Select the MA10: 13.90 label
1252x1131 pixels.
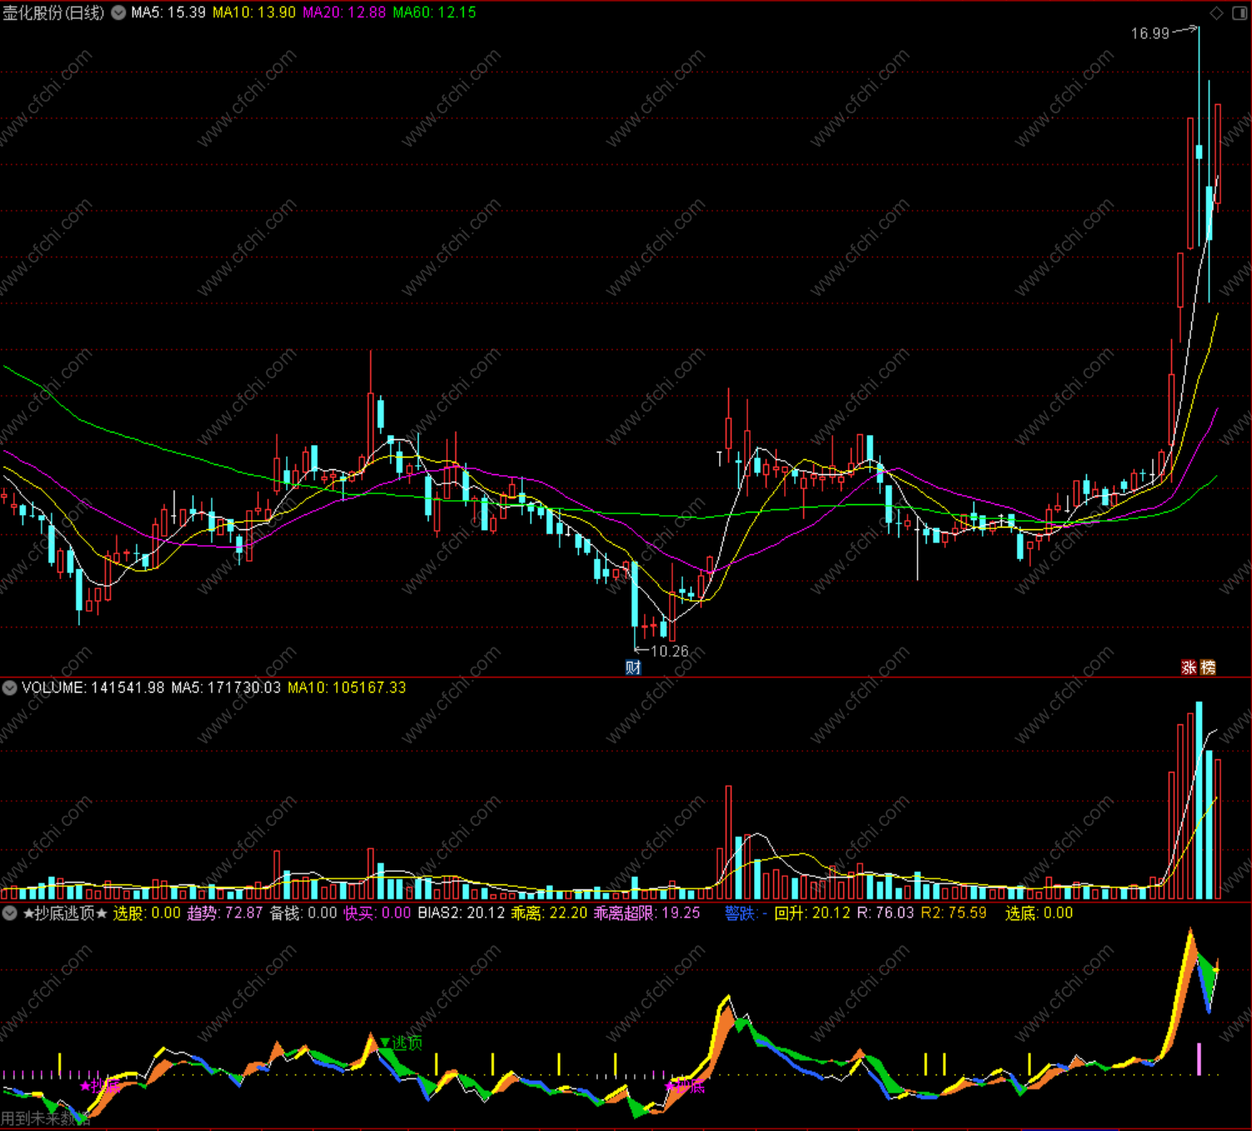(x=254, y=13)
